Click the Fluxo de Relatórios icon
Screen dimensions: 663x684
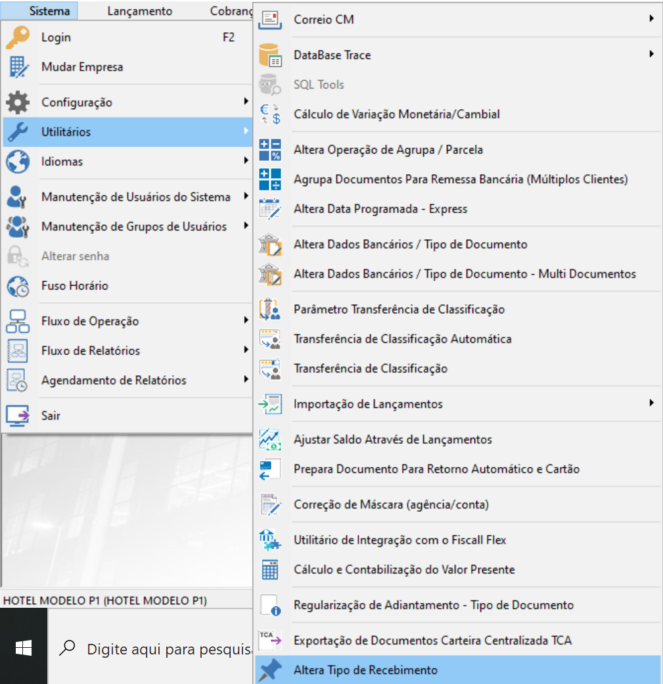18,351
